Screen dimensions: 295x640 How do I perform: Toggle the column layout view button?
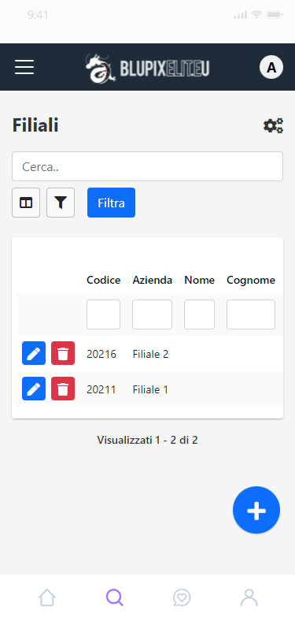pyautogui.click(x=26, y=203)
